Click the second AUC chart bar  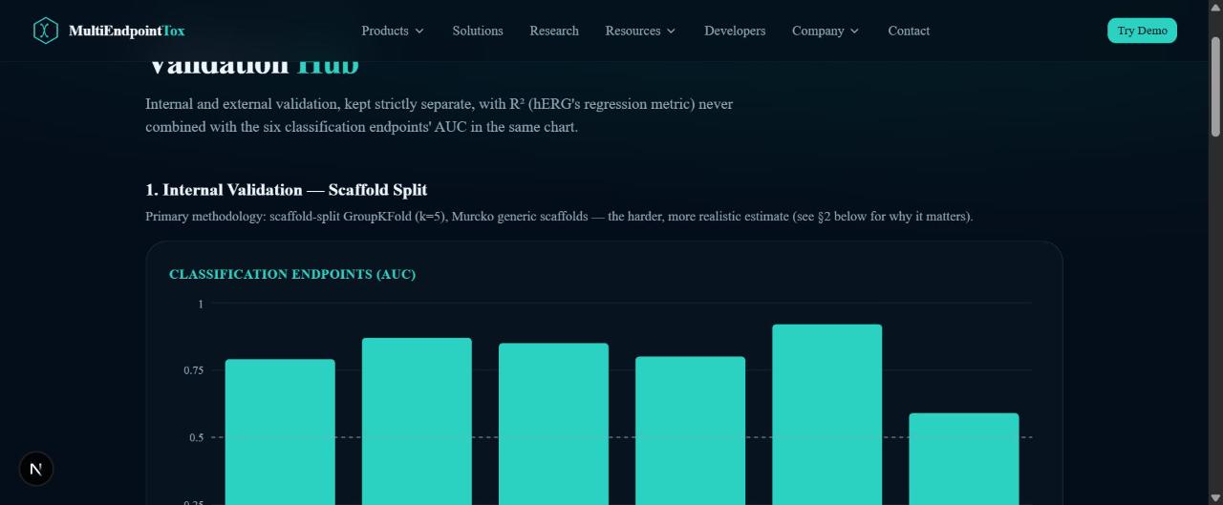point(417,421)
